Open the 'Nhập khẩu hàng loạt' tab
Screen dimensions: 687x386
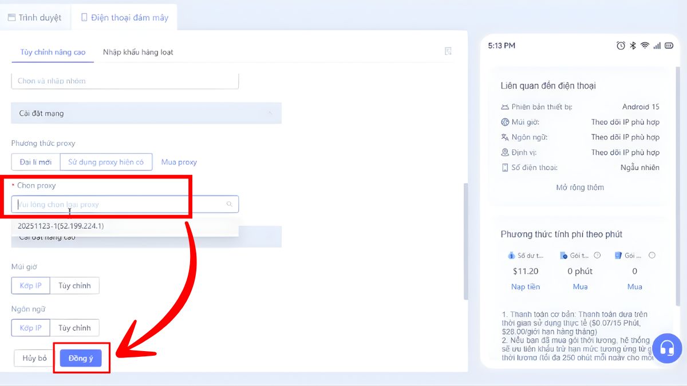tap(138, 52)
